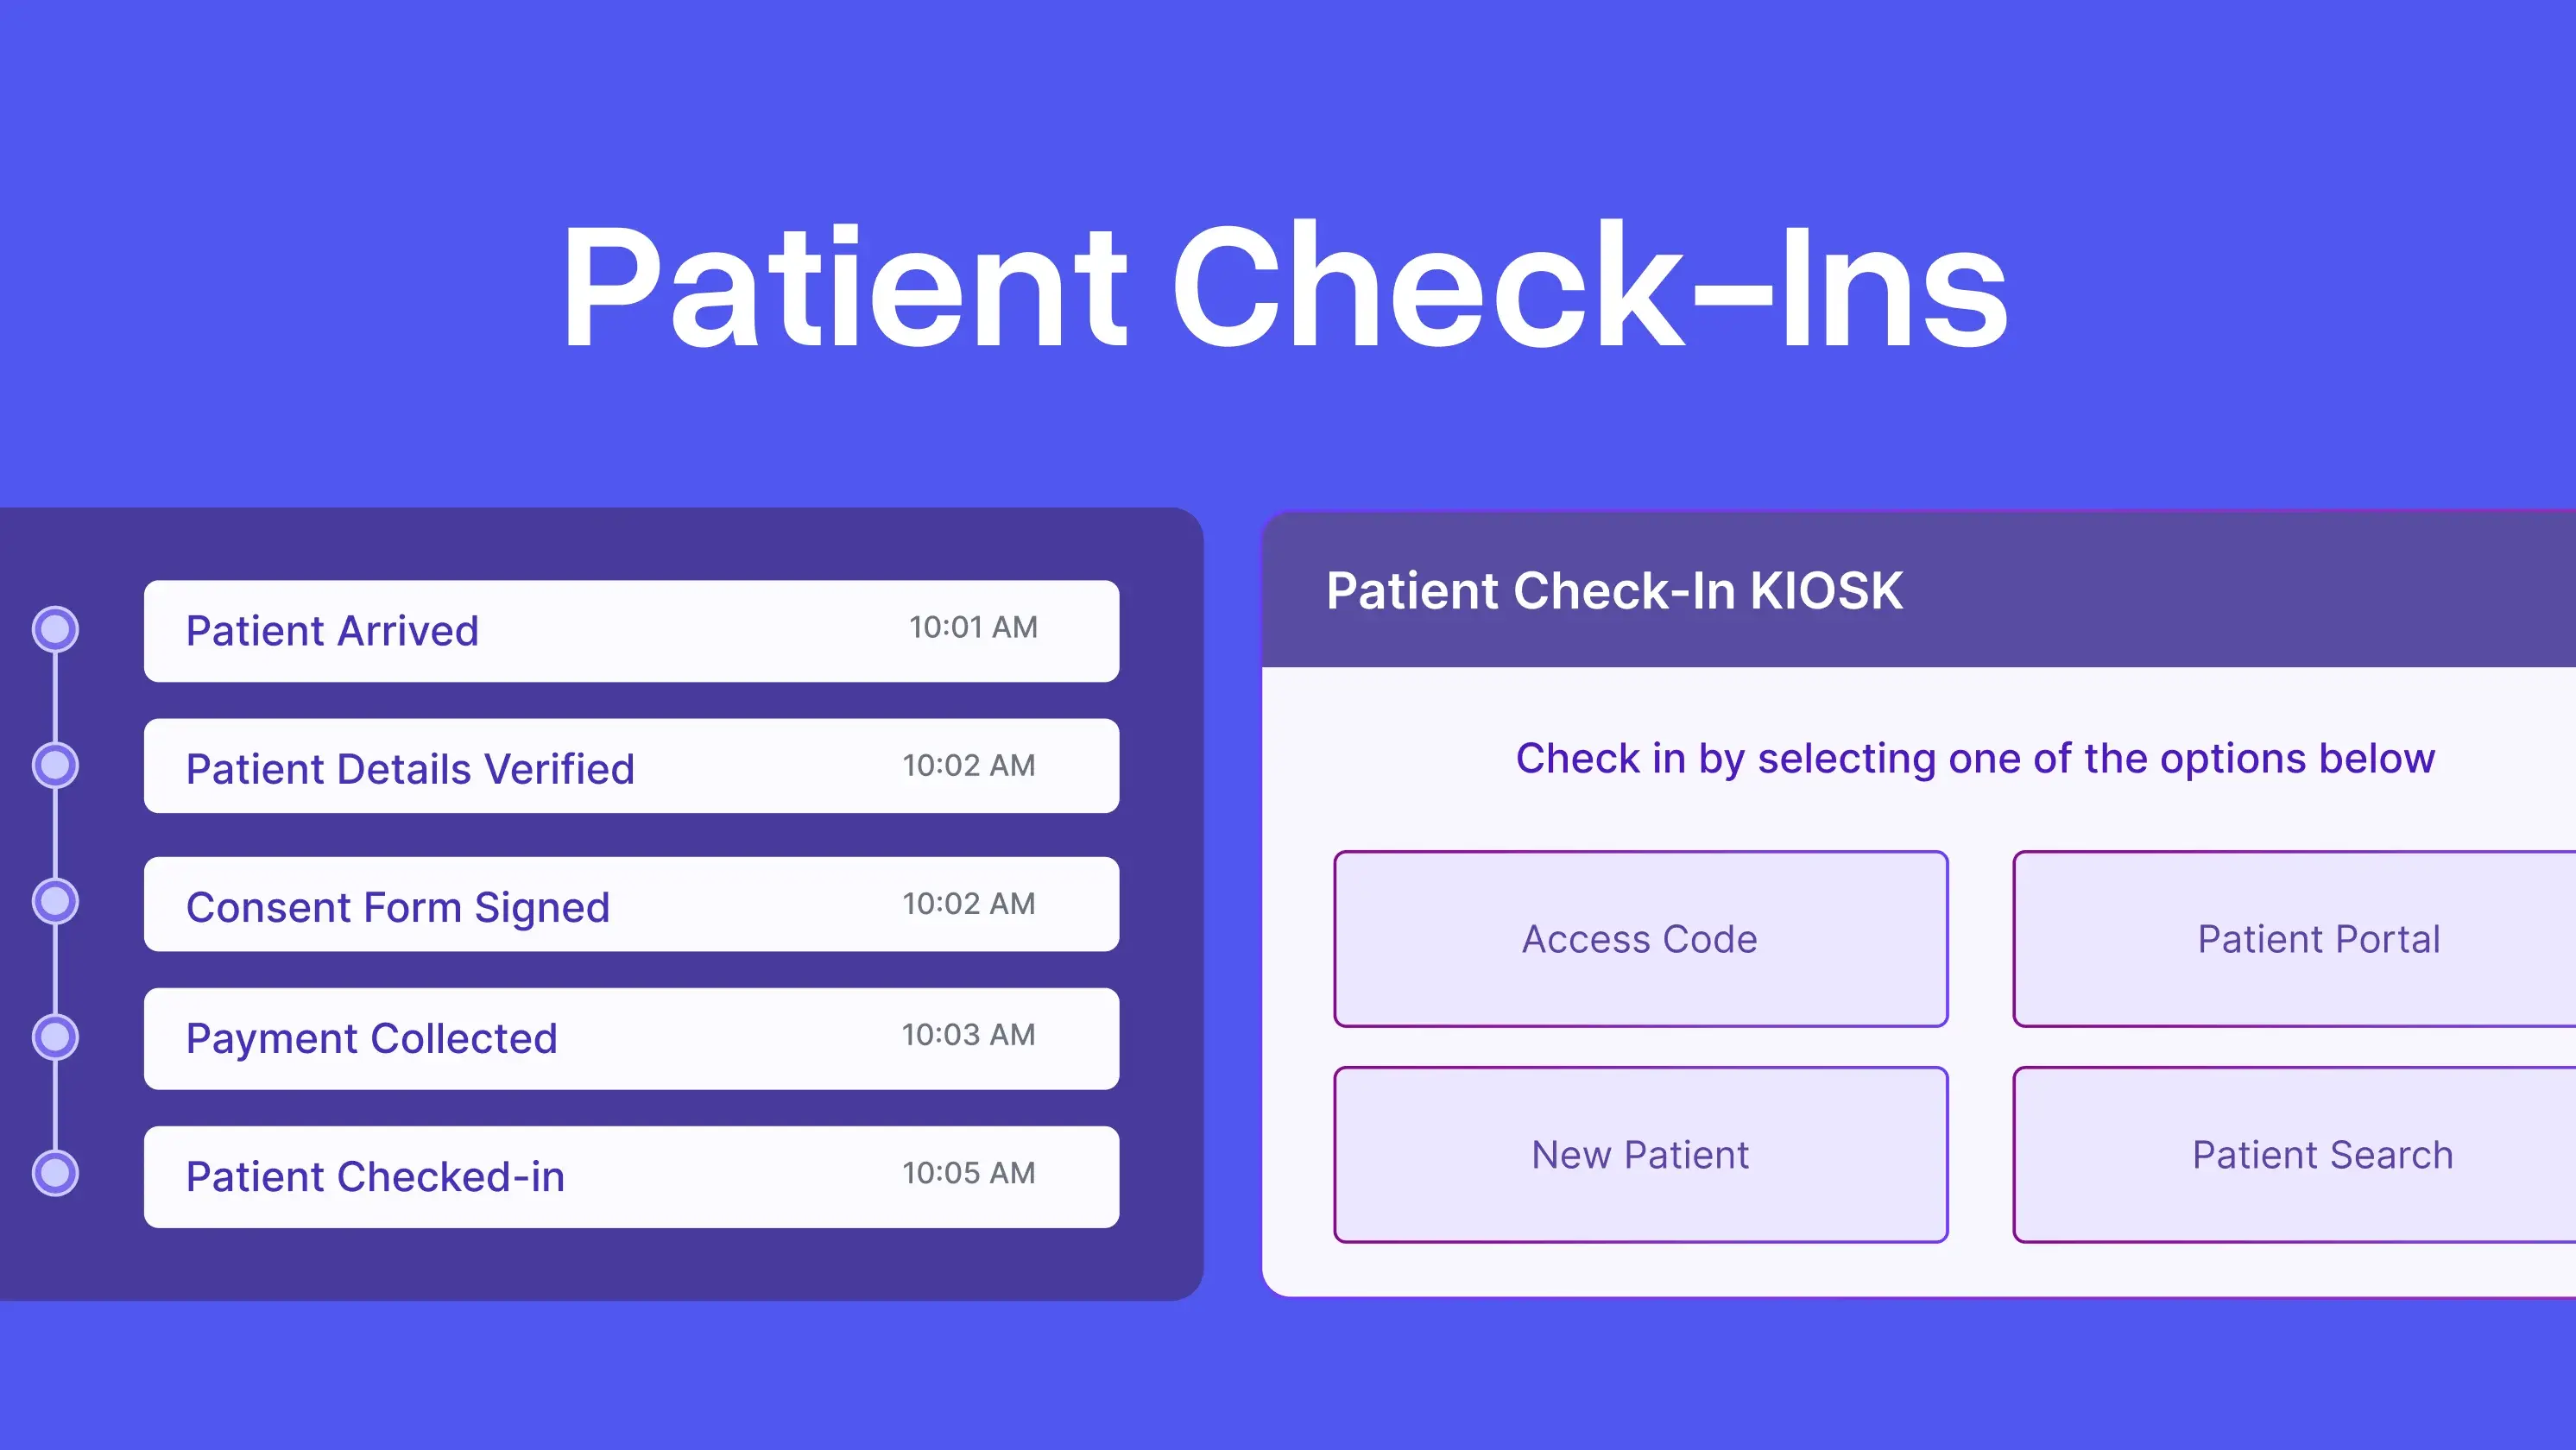
Task: Select the Payment Collected entry
Action: (630, 1039)
